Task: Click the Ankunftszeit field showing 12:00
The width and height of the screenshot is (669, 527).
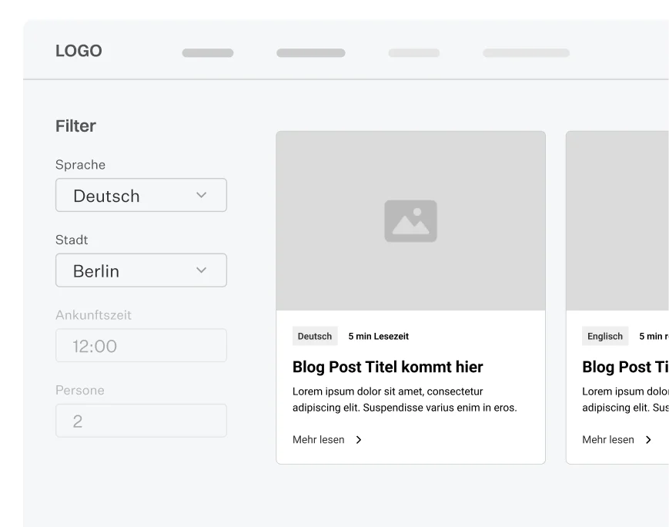Action: pyautogui.click(x=141, y=345)
